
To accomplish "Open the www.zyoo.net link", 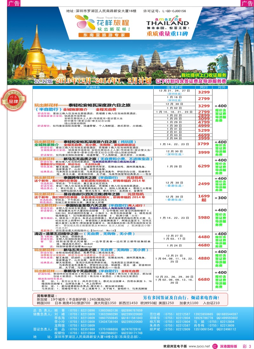I will tap(199, 346).
